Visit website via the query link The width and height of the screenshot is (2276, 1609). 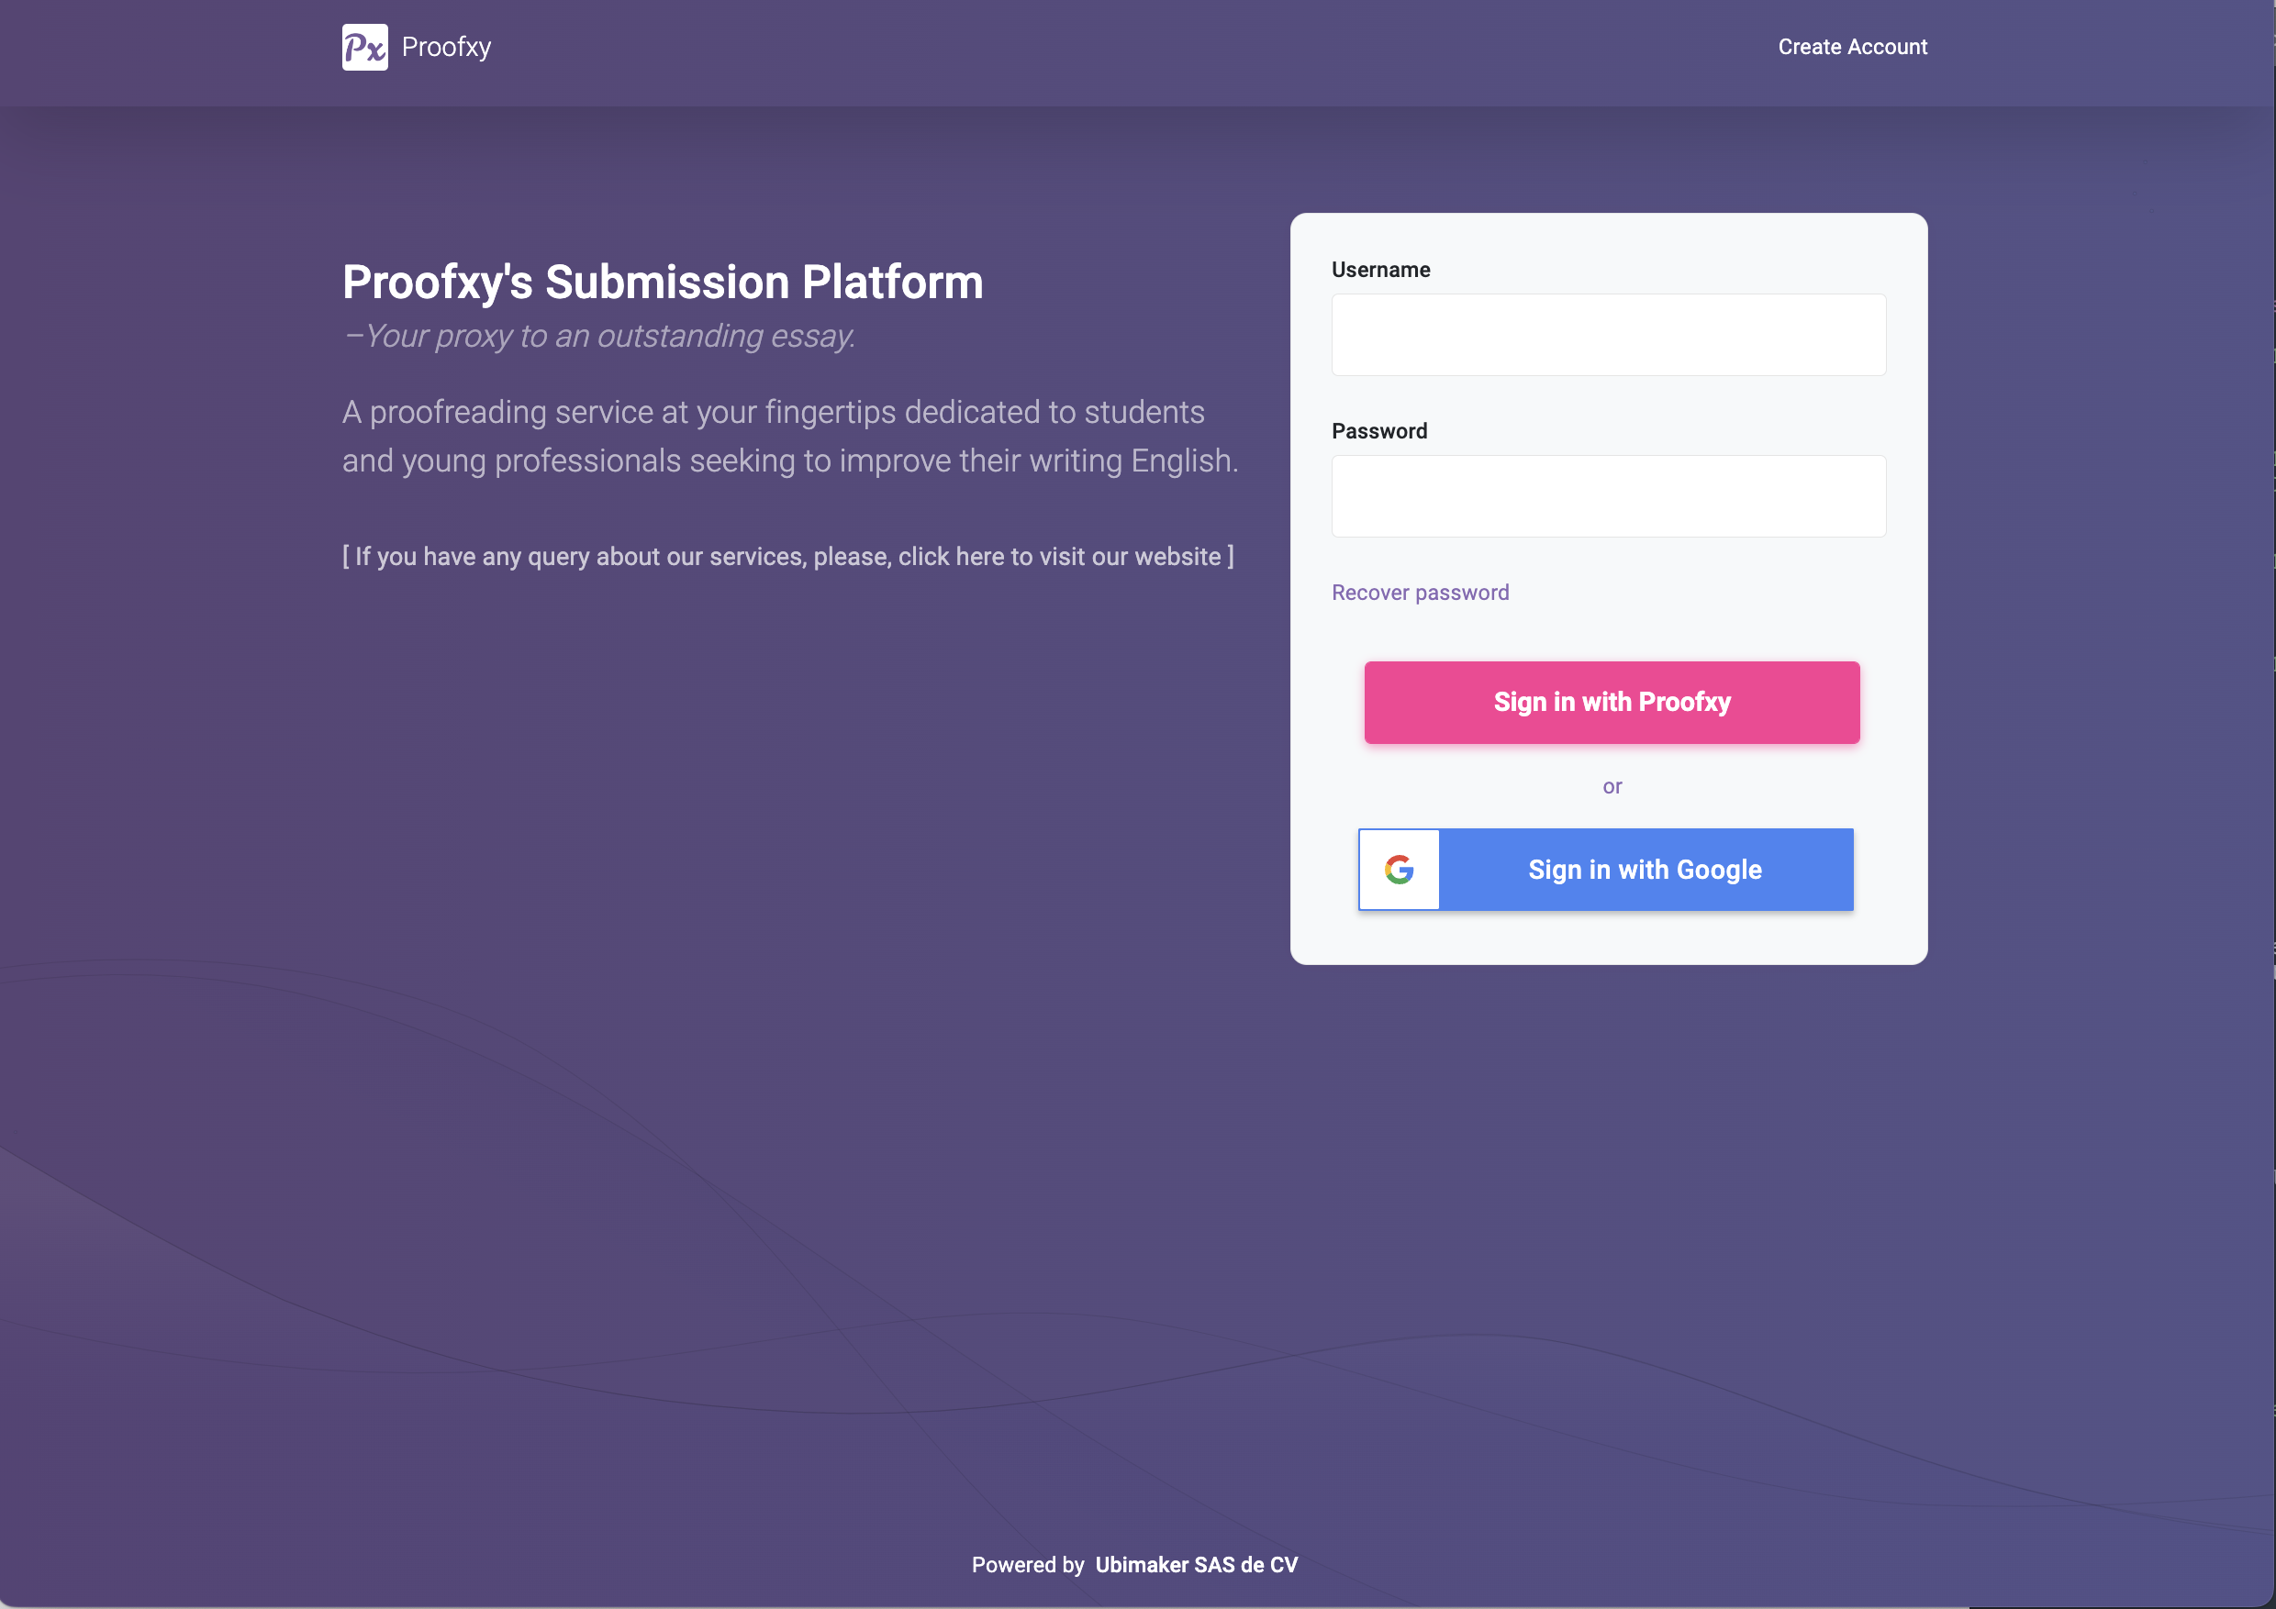788,556
